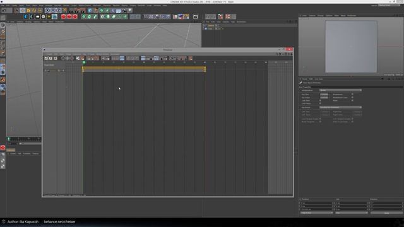
Task: Click the sun-shaped icon in second toolbar row
Action: click(49, 17)
